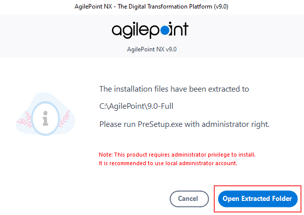Click the recommended local administrator account line
Screen dimensions: 304x215
click(x=168, y=163)
